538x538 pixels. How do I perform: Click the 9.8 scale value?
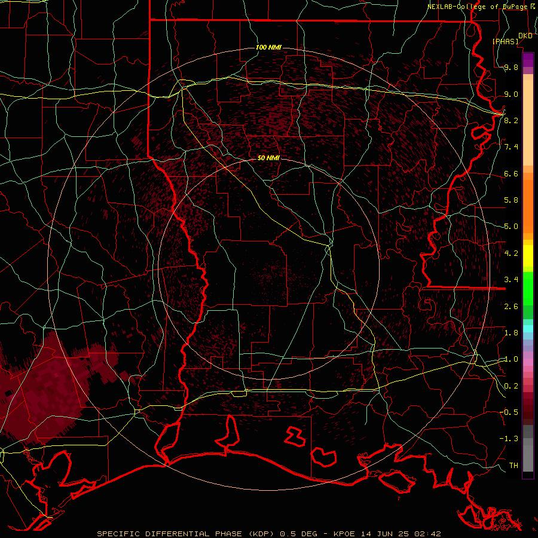(511, 67)
